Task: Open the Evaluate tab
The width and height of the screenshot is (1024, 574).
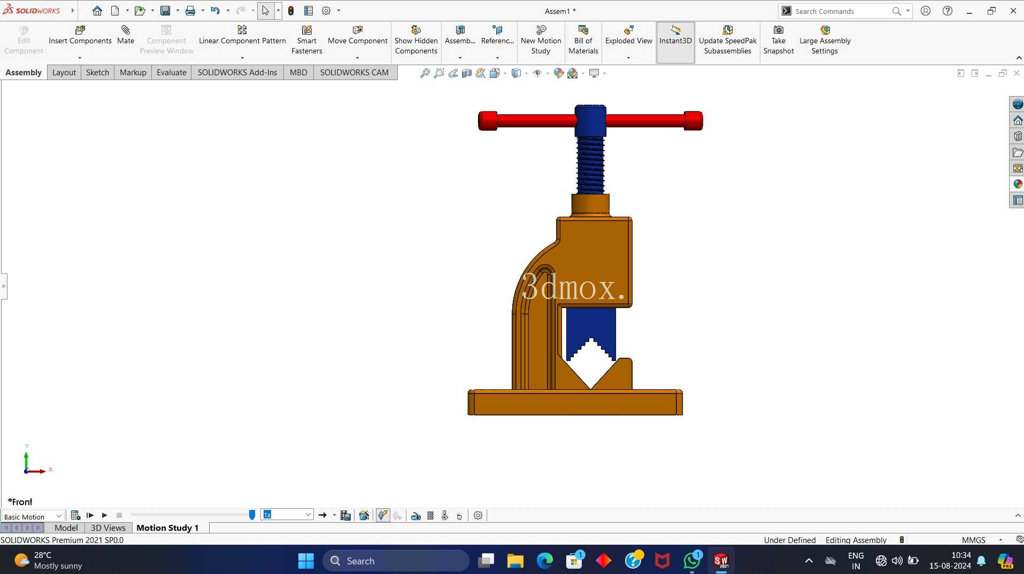Action: point(172,73)
